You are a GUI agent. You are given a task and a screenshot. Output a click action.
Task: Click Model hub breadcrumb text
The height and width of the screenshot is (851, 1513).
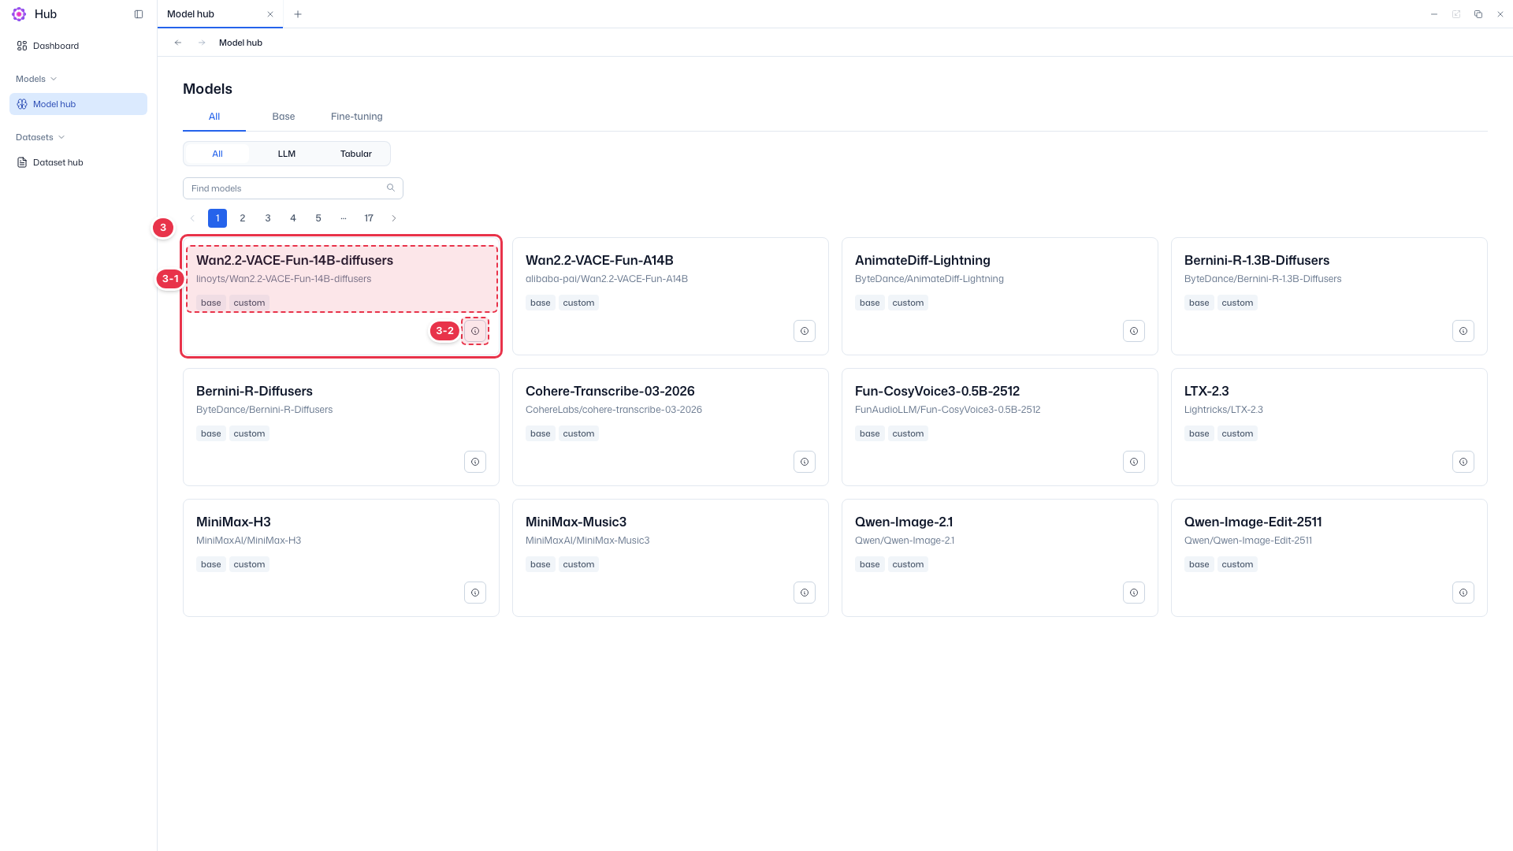pyautogui.click(x=240, y=43)
